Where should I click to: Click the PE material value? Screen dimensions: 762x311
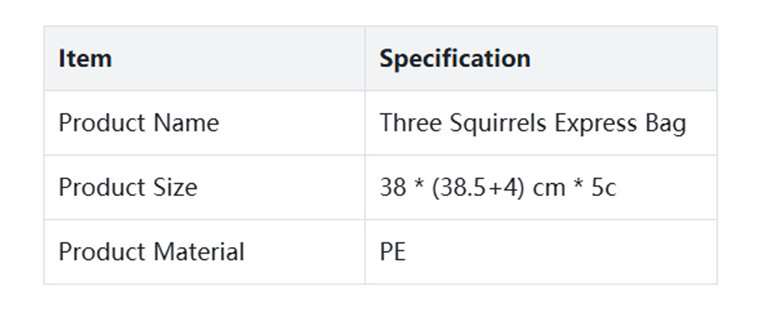click(x=392, y=252)
